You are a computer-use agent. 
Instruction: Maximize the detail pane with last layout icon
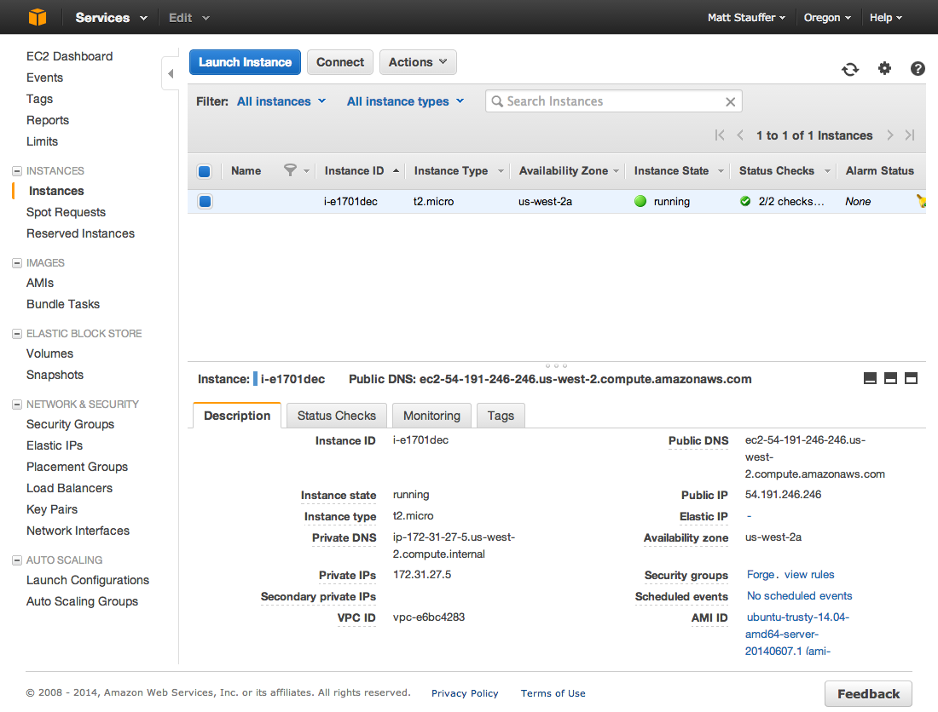coord(911,378)
